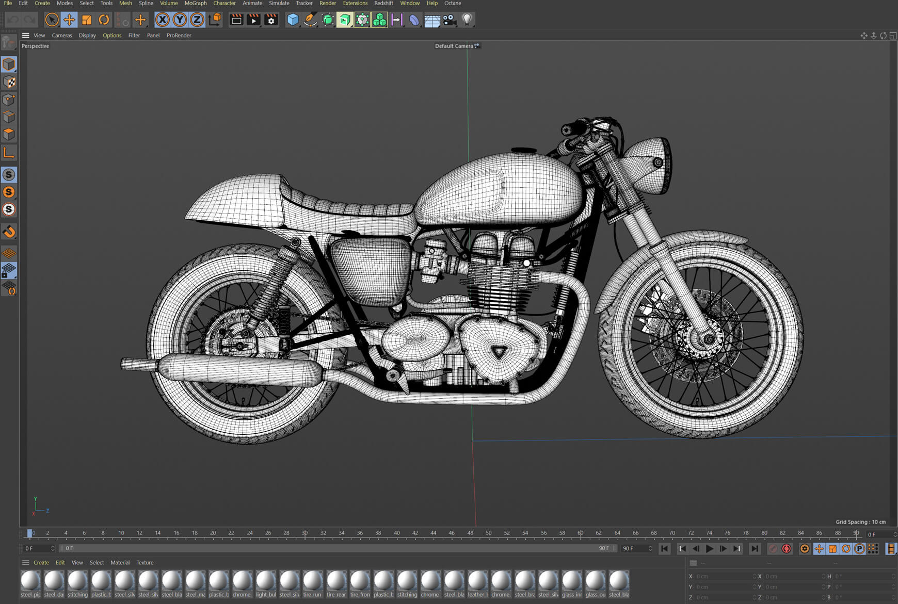Image resolution: width=898 pixels, height=604 pixels.
Task: Open viewport Filter menu
Action: (134, 35)
